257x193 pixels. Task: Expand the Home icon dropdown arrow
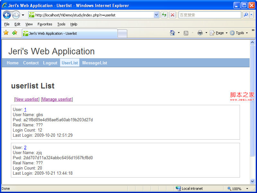tap(179, 33)
